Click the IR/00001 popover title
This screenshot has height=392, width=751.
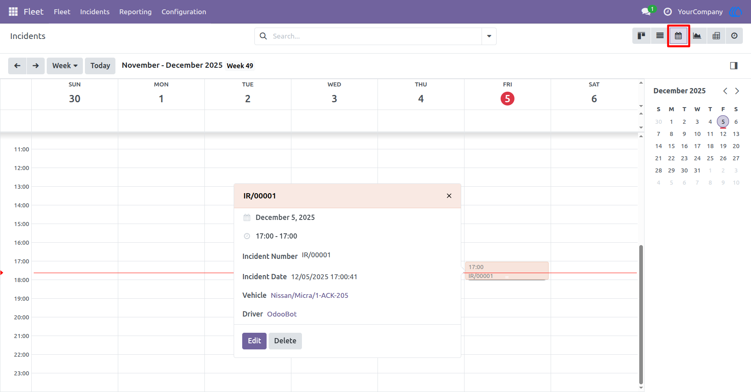pyautogui.click(x=260, y=196)
